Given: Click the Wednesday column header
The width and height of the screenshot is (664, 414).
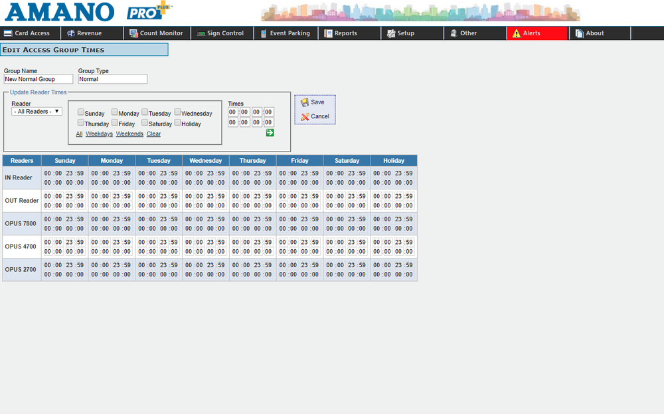Looking at the screenshot, I should [206, 161].
